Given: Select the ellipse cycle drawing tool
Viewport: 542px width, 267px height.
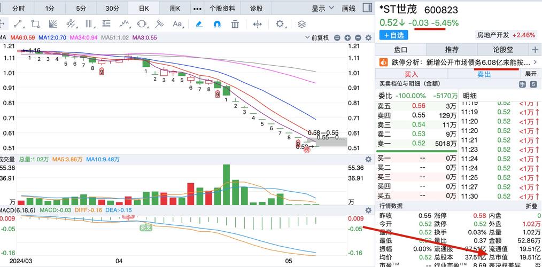Looking at the screenshot, I should click(142, 24).
